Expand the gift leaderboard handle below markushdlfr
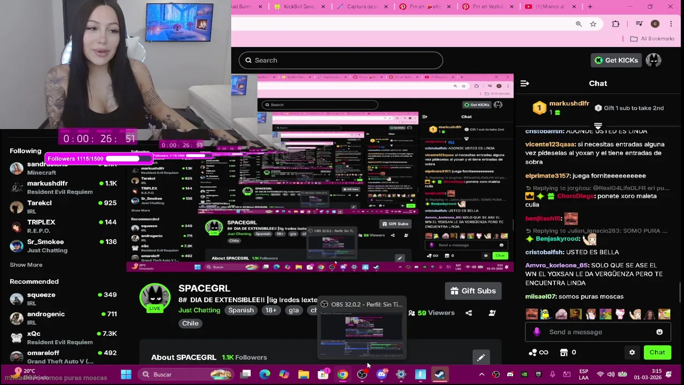The height and width of the screenshot is (385, 684). click(598, 126)
